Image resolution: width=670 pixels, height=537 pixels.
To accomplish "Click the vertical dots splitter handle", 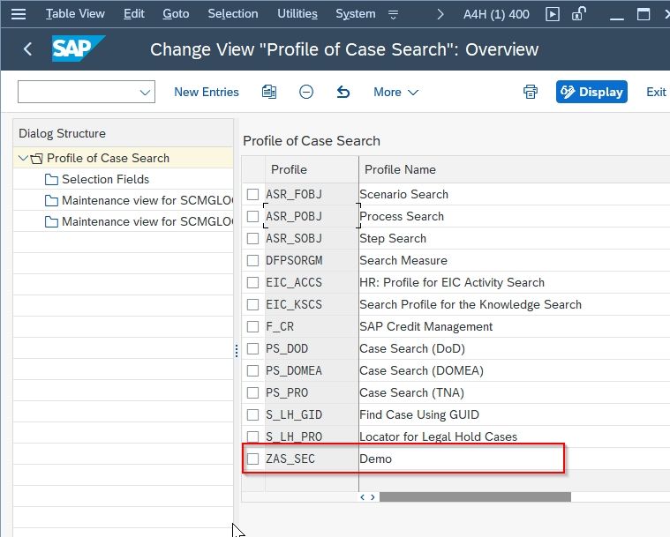I will (237, 351).
